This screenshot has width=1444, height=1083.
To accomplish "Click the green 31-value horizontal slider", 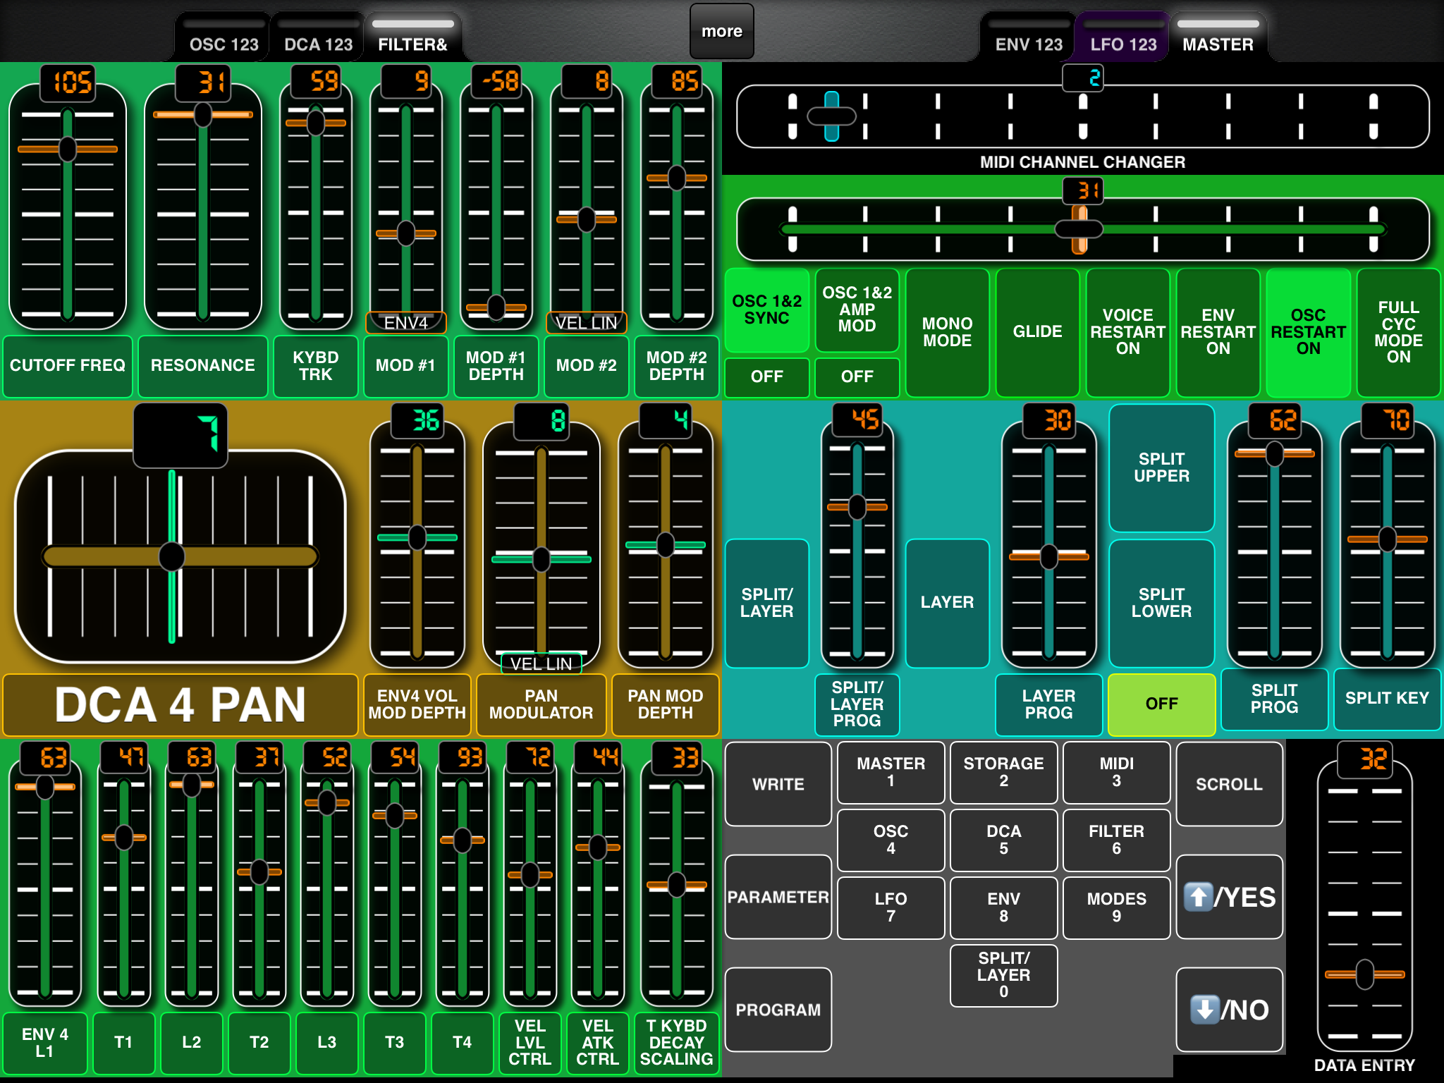I will [x=1083, y=229].
